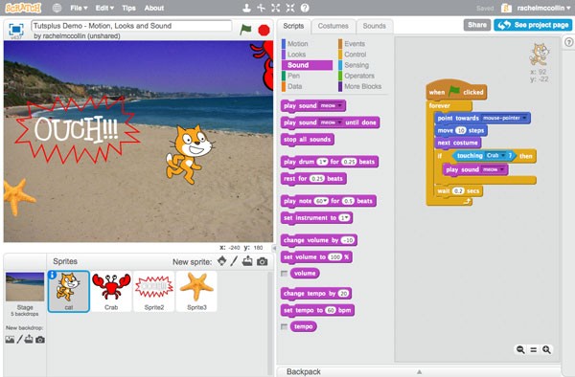Select the Crab sprite thumbnail
The image size is (575, 377).
click(111, 291)
